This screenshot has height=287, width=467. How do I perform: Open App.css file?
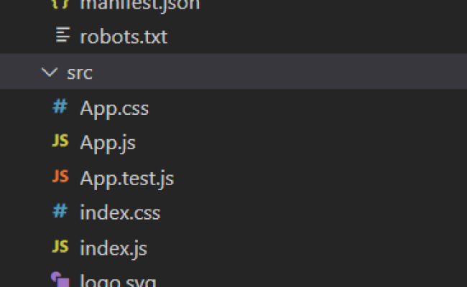[x=114, y=108]
